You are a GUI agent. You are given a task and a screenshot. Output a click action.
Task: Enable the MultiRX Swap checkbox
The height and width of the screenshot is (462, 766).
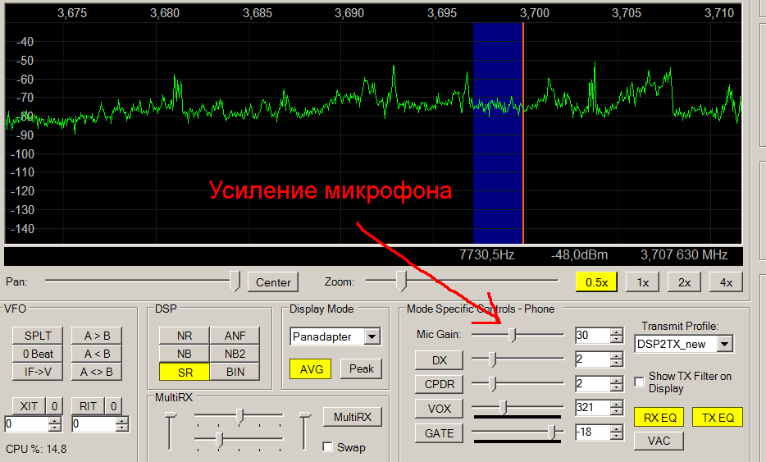tap(328, 447)
